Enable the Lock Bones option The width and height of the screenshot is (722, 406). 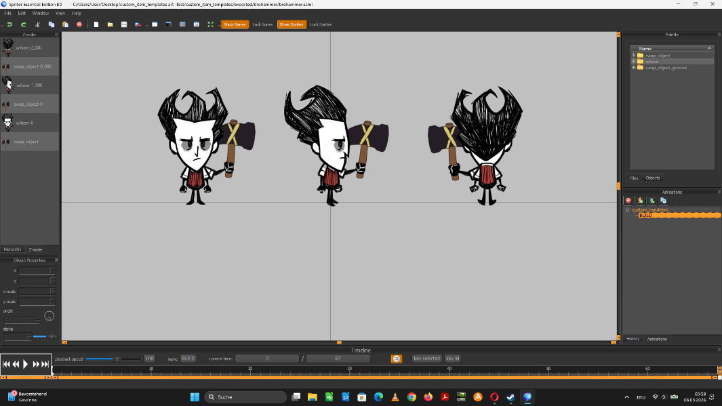pos(262,24)
